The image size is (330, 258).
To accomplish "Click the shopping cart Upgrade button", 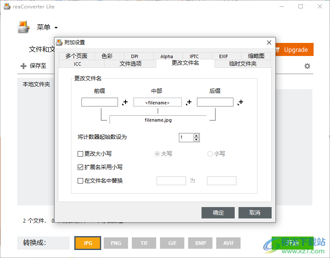I will [294, 50].
